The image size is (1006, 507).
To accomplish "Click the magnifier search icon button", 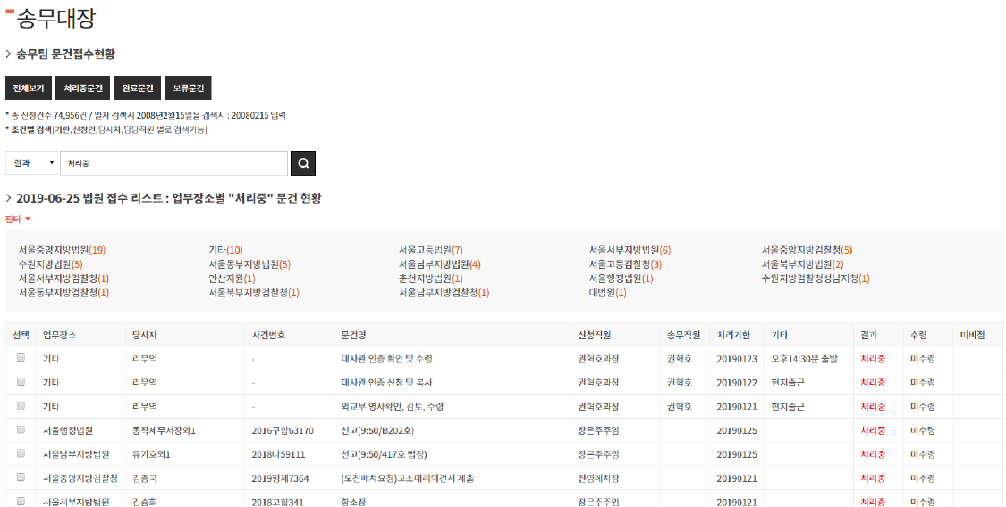I will pyautogui.click(x=303, y=163).
